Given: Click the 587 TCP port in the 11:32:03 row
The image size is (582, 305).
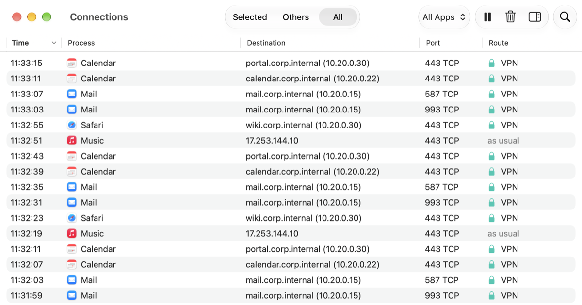Looking at the screenshot, I should pos(441,280).
